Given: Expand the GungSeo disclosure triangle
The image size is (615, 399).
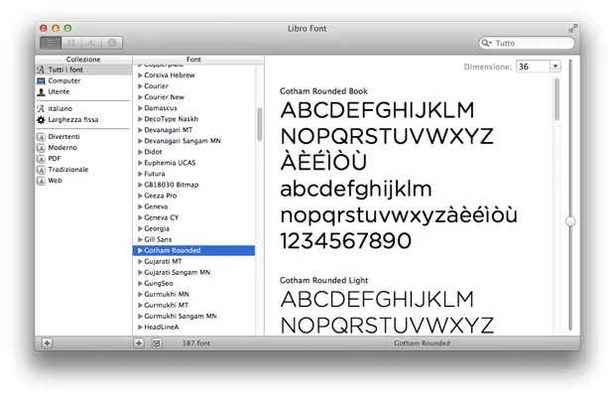Looking at the screenshot, I should pos(140,283).
